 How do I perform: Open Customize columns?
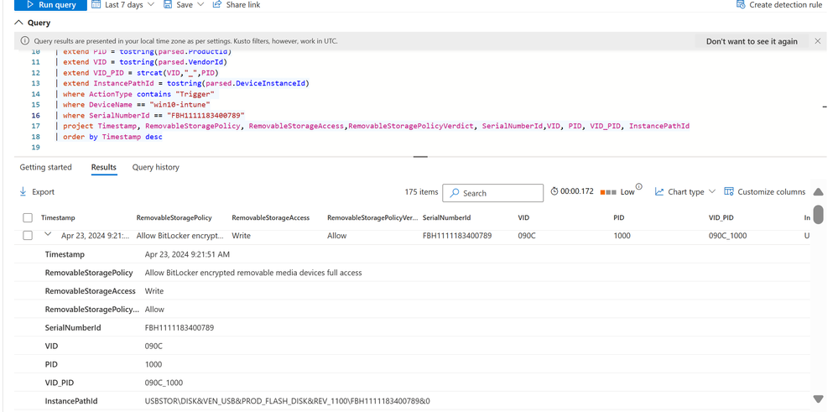coord(765,192)
